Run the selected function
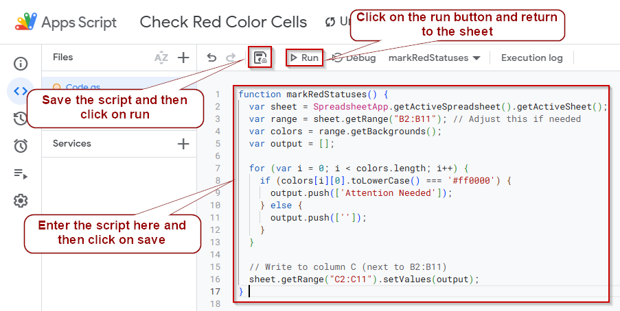 tap(304, 58)
